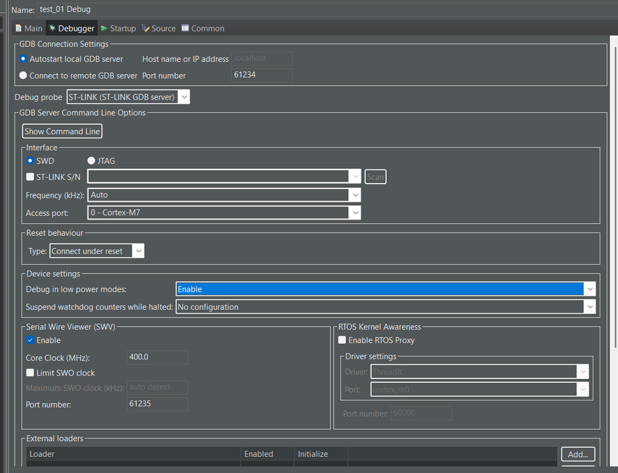Expand the Frequency (kHz) dropdown
Image resolution: width=618 pixels, height=473 pixels.
[x=224, y=195]
